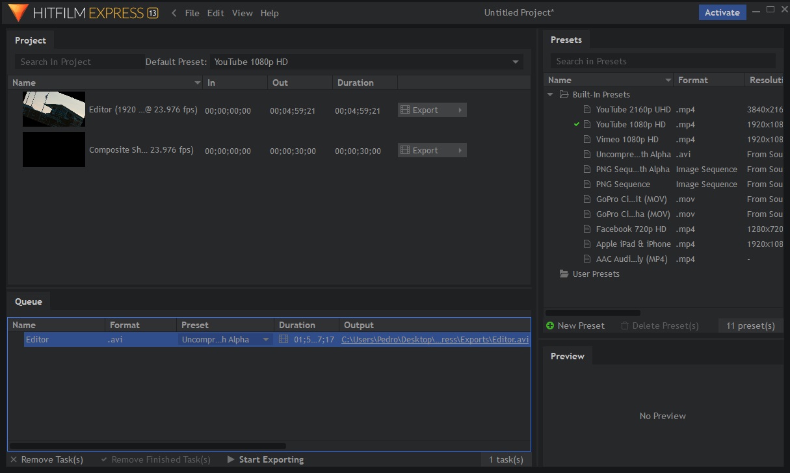Open the Uncompr...h Alpha preset dropdown in the Queue
This screenshot has width=790, height=473.
click(x=226, y=339)
